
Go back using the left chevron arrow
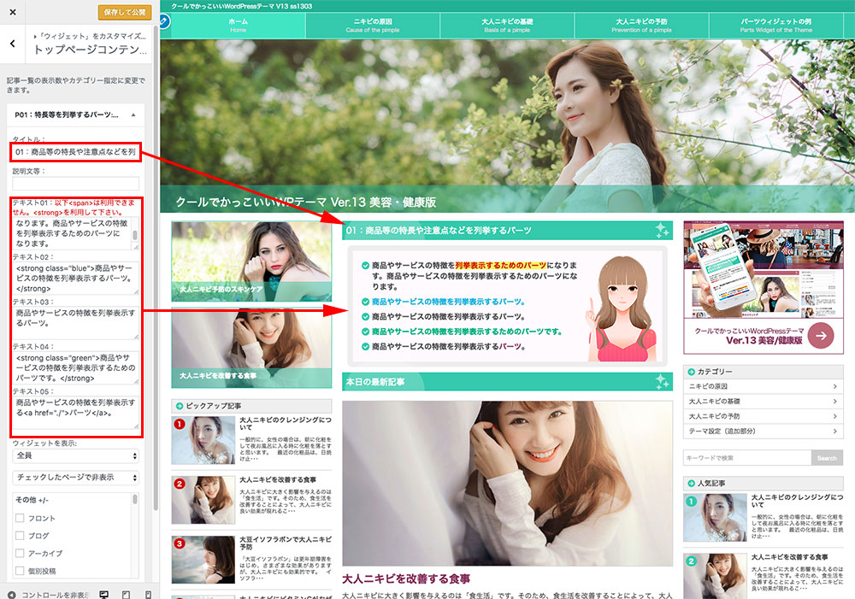(12, 44)
